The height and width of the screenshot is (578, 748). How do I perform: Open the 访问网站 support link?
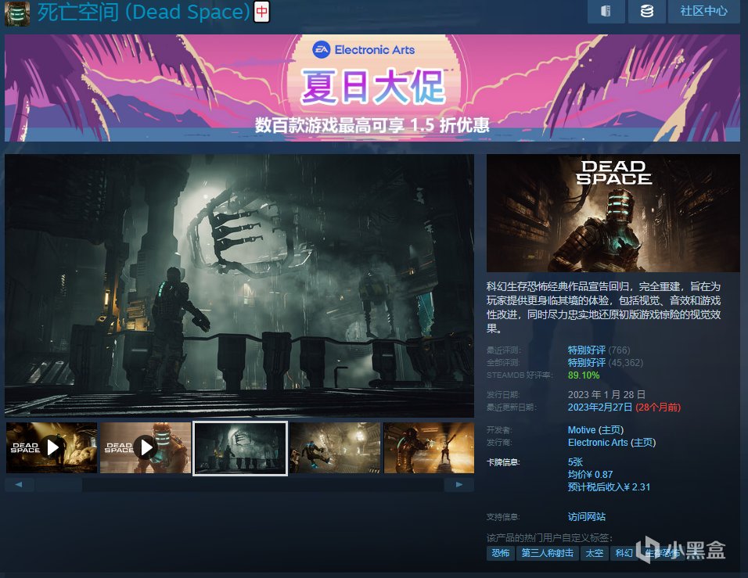tap(586, 516)
